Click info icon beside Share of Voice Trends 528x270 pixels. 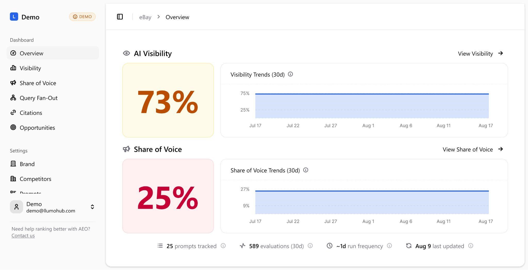306,170
